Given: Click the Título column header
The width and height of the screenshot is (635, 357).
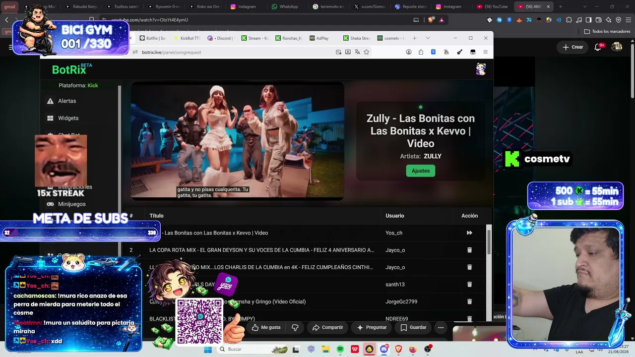Looking at the screenshot, I should 156,216.
